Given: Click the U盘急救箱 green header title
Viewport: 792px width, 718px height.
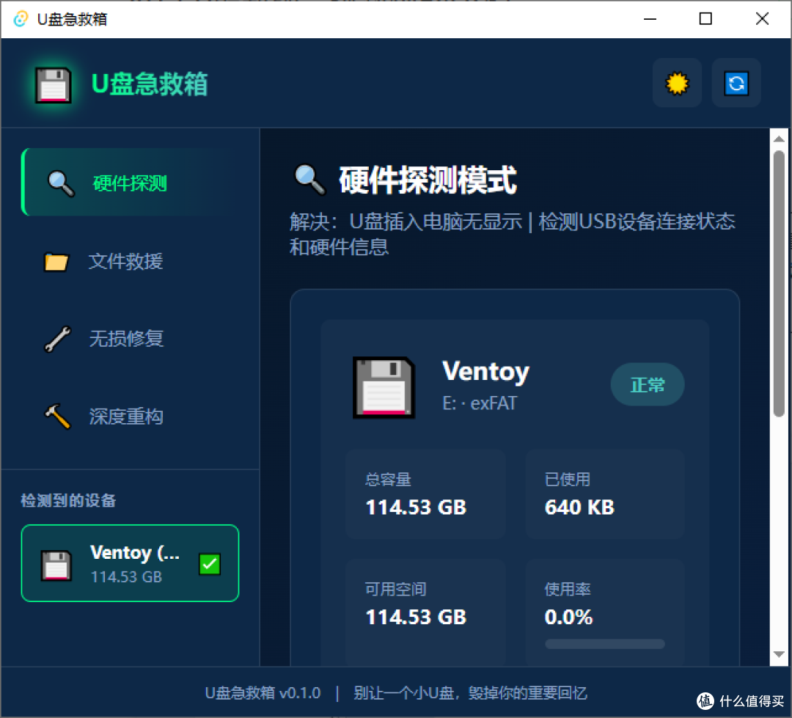Looking at the screenshot, I should pyautogui.click(x=150, y=84).
